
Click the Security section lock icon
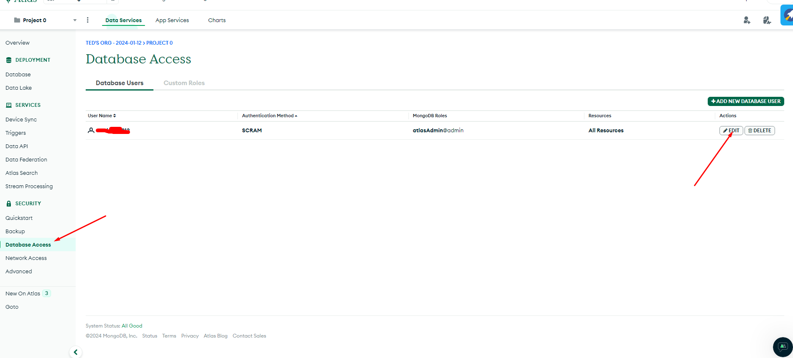click(x=9, y=204)
